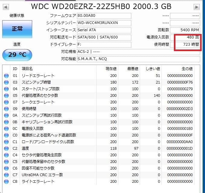Viewport: 205px width, 193px height.
Task: Click the 正常 health status button
Action: 17,29
